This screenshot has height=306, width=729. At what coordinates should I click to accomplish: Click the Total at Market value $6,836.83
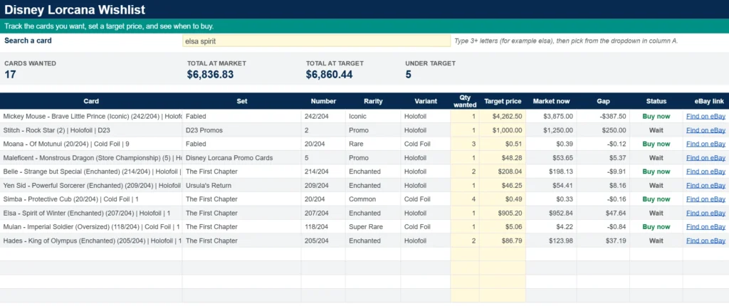(210, 75)
